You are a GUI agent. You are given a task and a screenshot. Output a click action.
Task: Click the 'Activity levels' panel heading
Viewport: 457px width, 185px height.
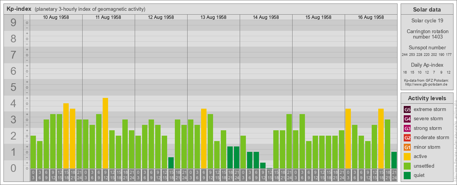click(x=427, y=98)
